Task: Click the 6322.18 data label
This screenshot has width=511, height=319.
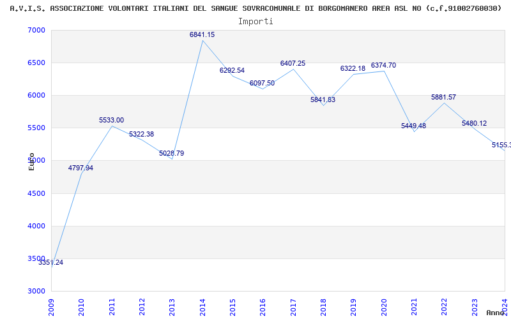Action: (353, 69)
